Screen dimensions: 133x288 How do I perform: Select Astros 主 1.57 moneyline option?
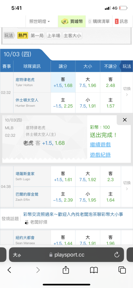111,103
